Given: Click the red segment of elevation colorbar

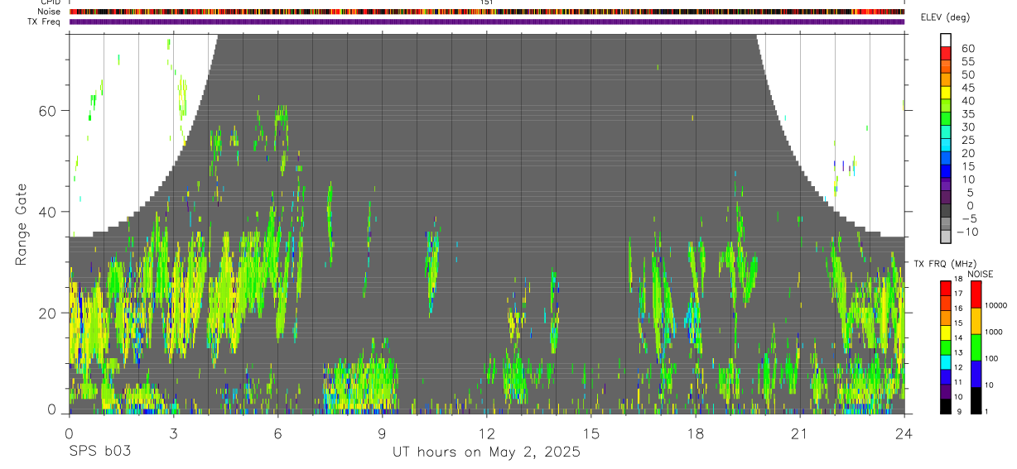Looking at the screenshot, I should tap(945, 53).
